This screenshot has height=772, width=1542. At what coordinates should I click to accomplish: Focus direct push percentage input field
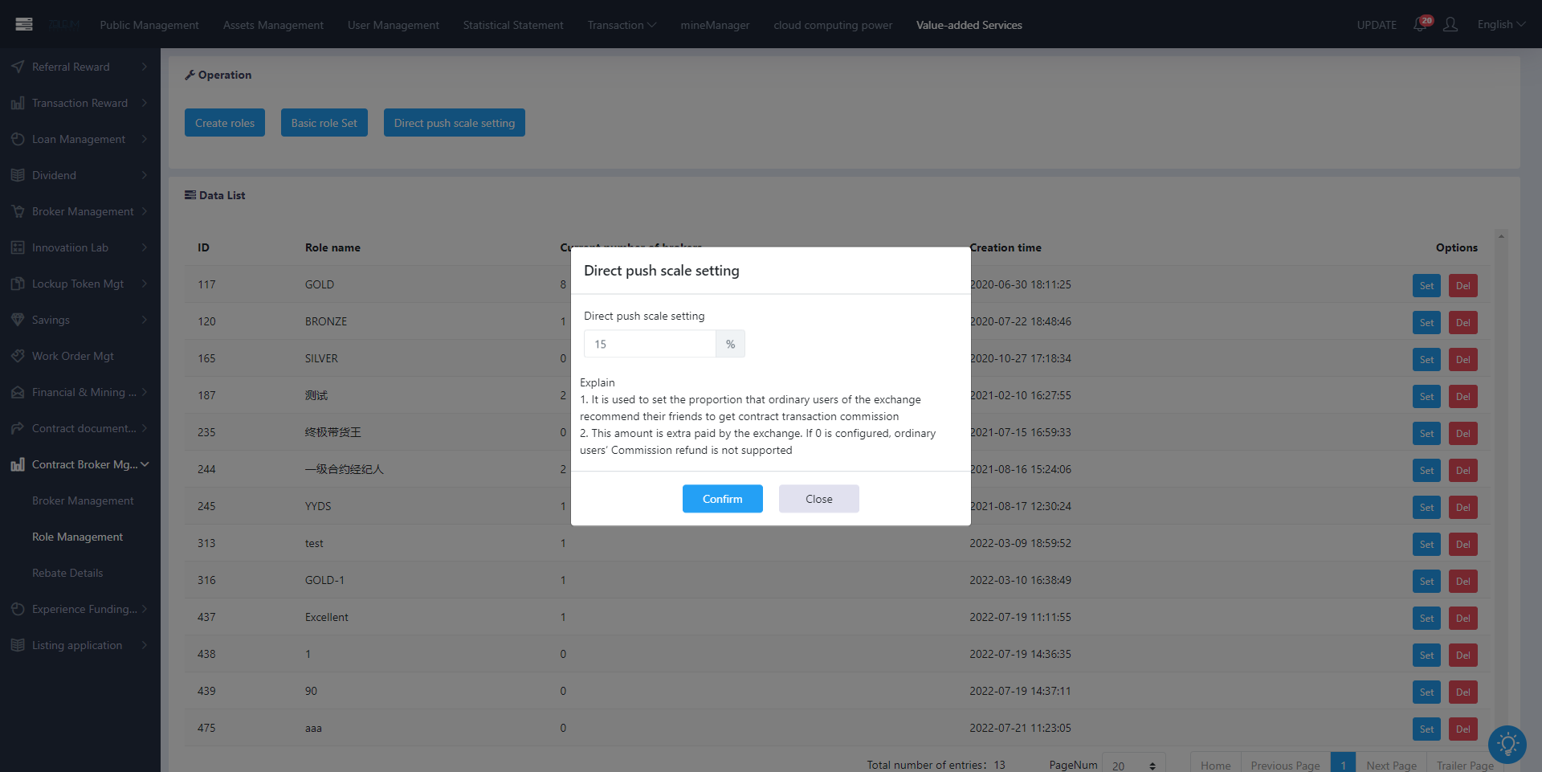[x=650, y=344]
